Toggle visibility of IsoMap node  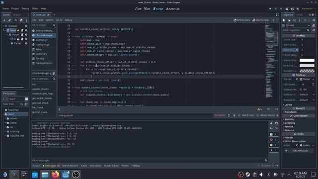[x=26, y=30]
